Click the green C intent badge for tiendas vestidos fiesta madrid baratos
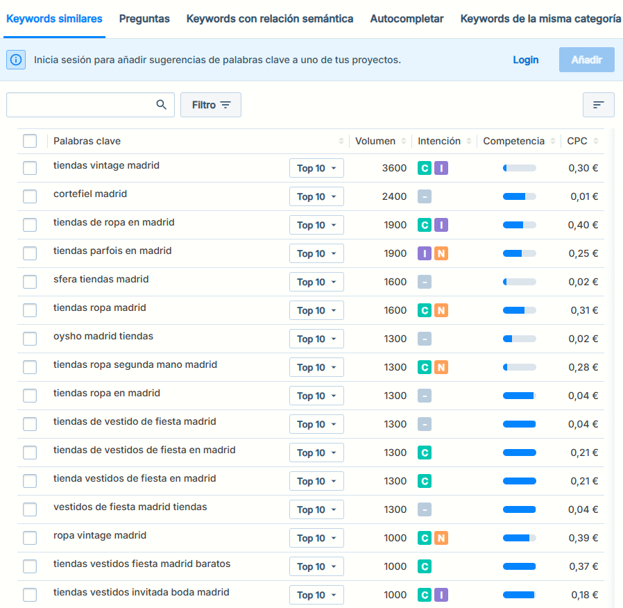Image resolution: width=623 pixels, height=608 pixels. point(425,566)
